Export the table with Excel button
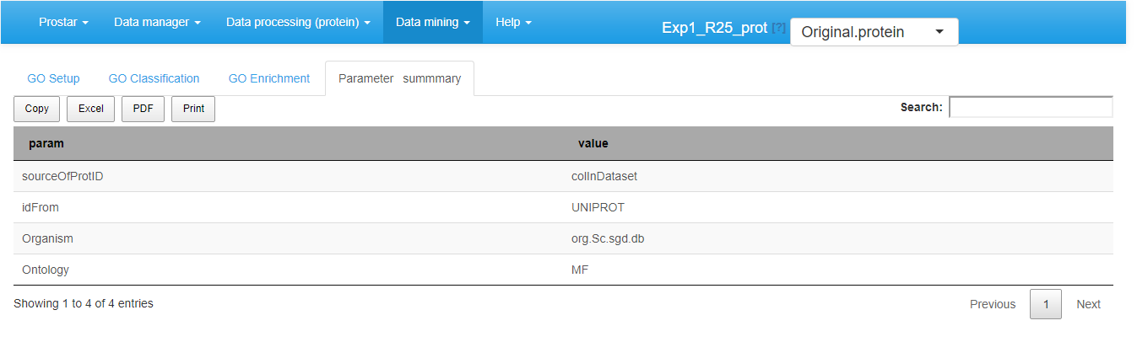1137x342 pixels. point(91,109)
